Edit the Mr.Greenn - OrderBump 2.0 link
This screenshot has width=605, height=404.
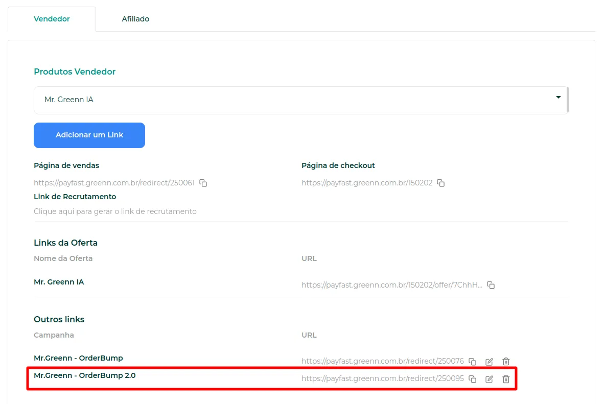point(489,379)
